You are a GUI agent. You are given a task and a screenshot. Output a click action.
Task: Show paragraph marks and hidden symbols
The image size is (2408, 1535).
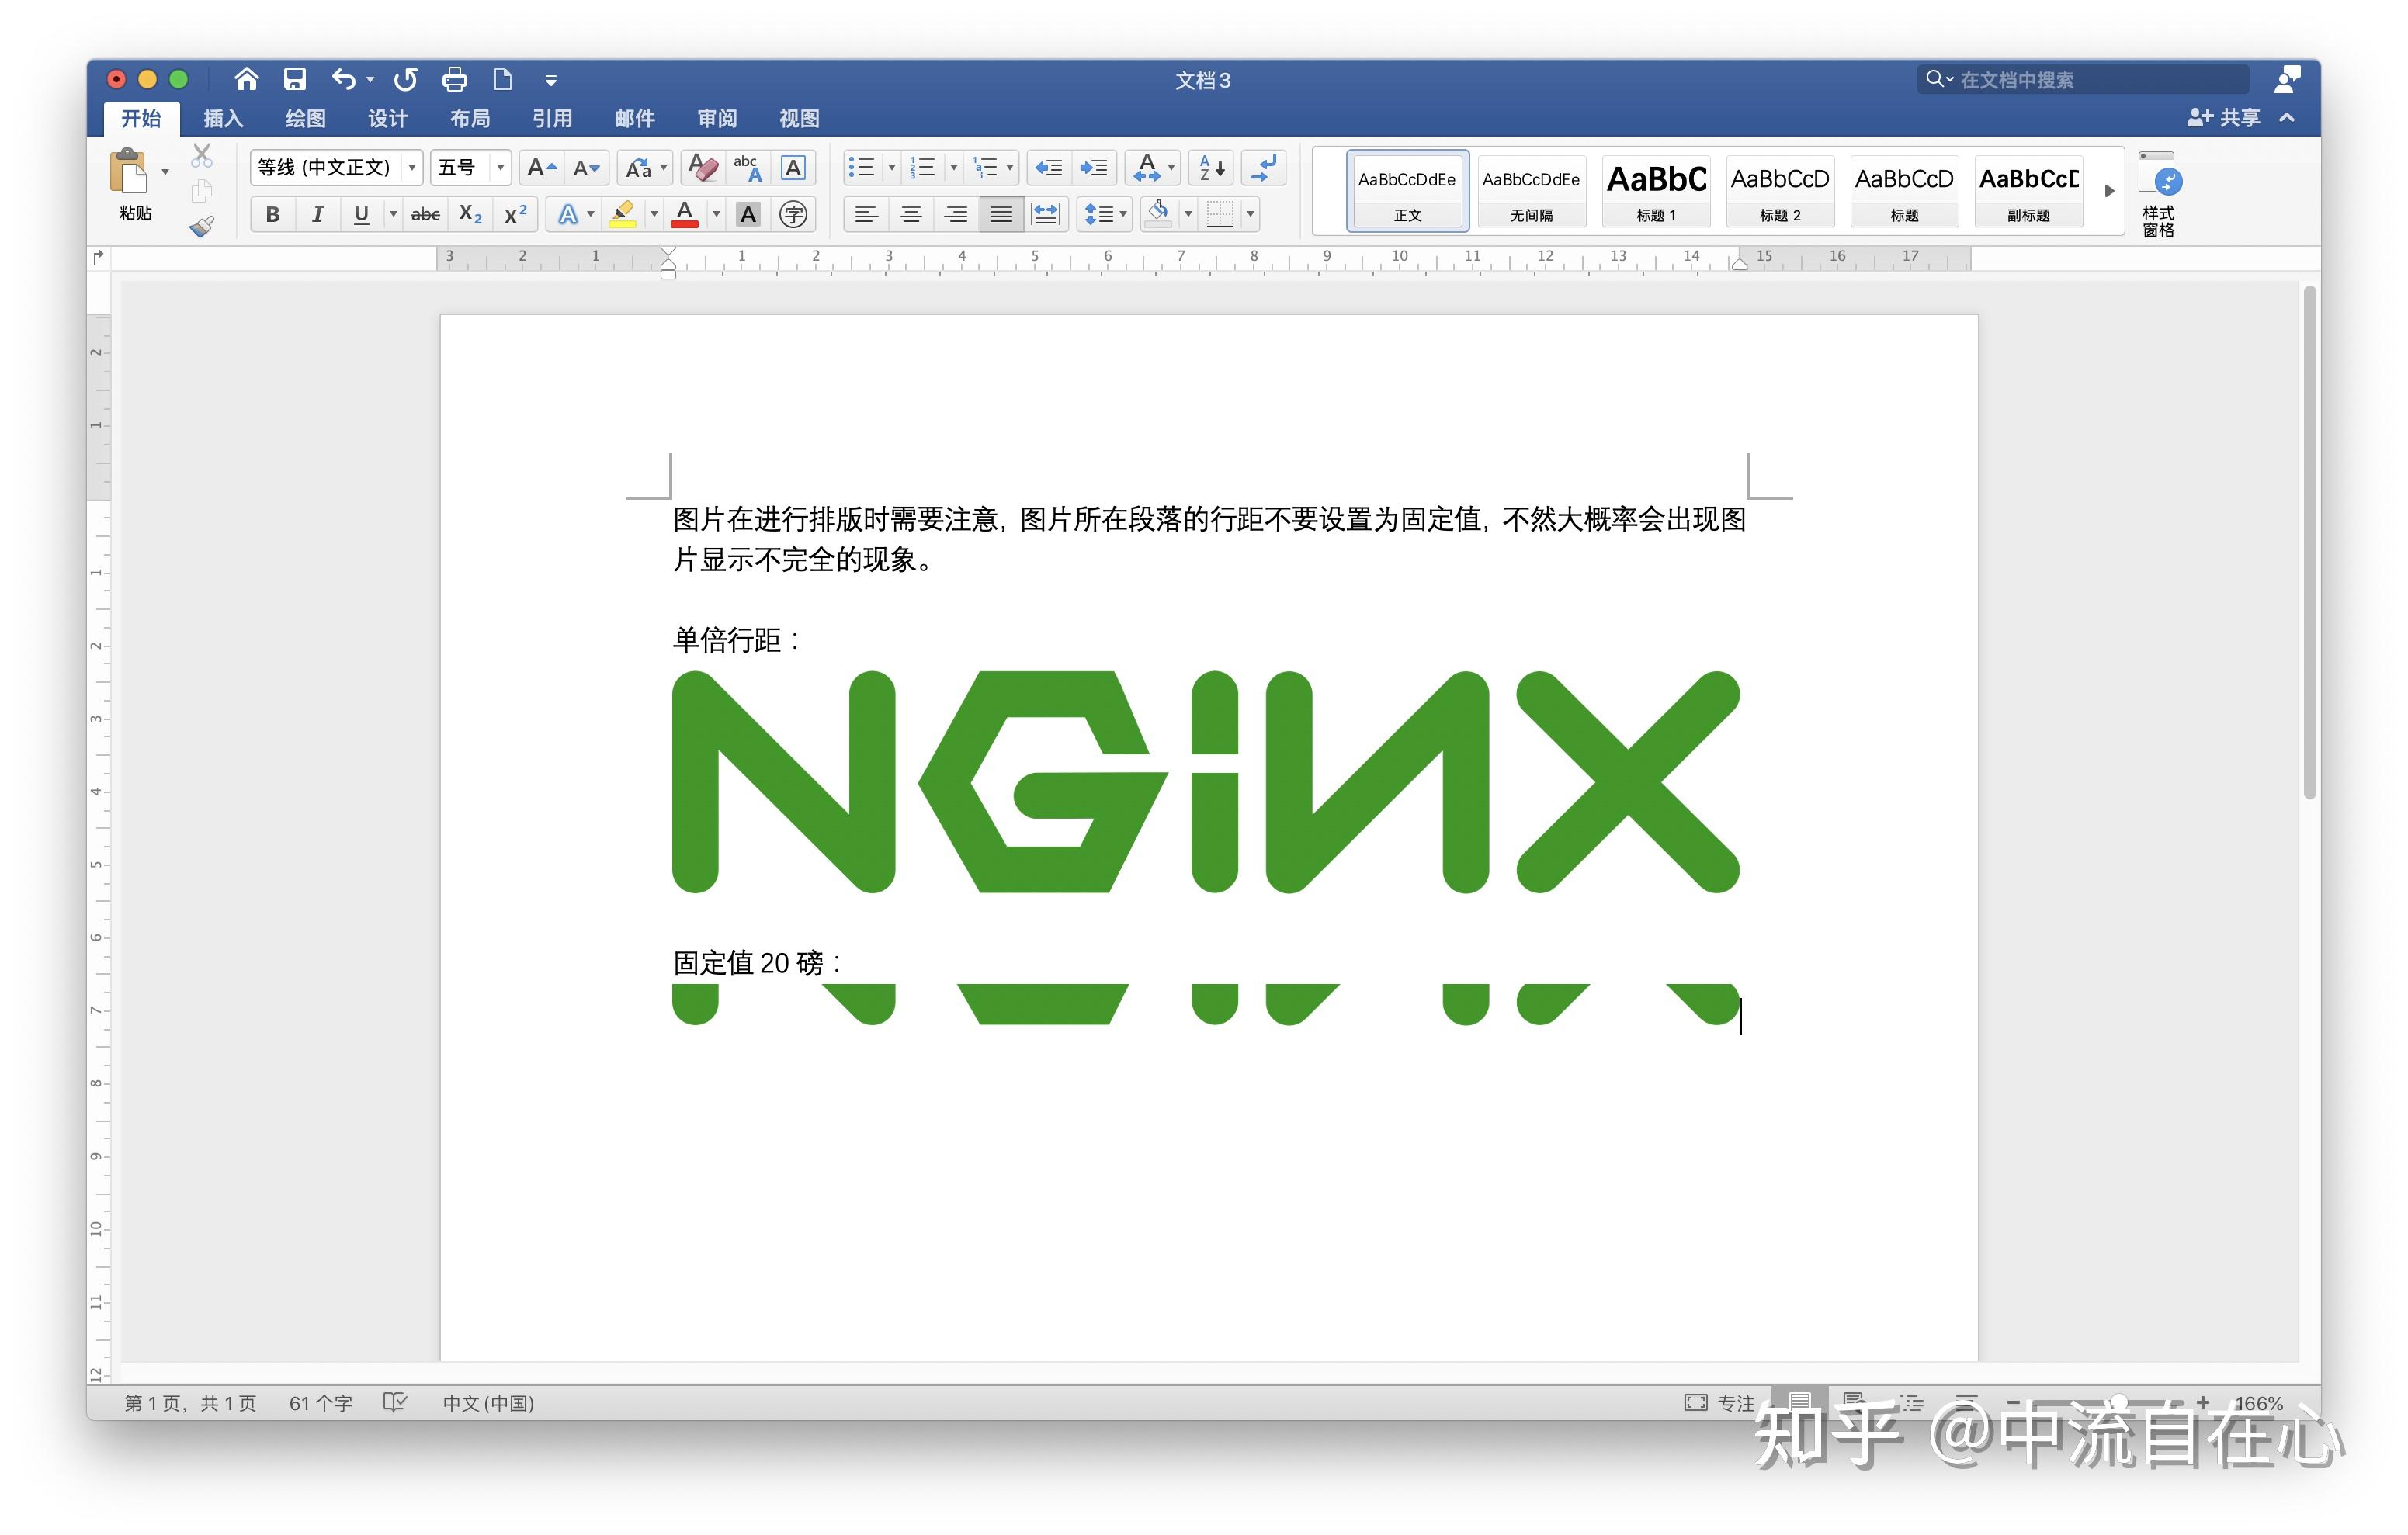tap(1264, 167)
